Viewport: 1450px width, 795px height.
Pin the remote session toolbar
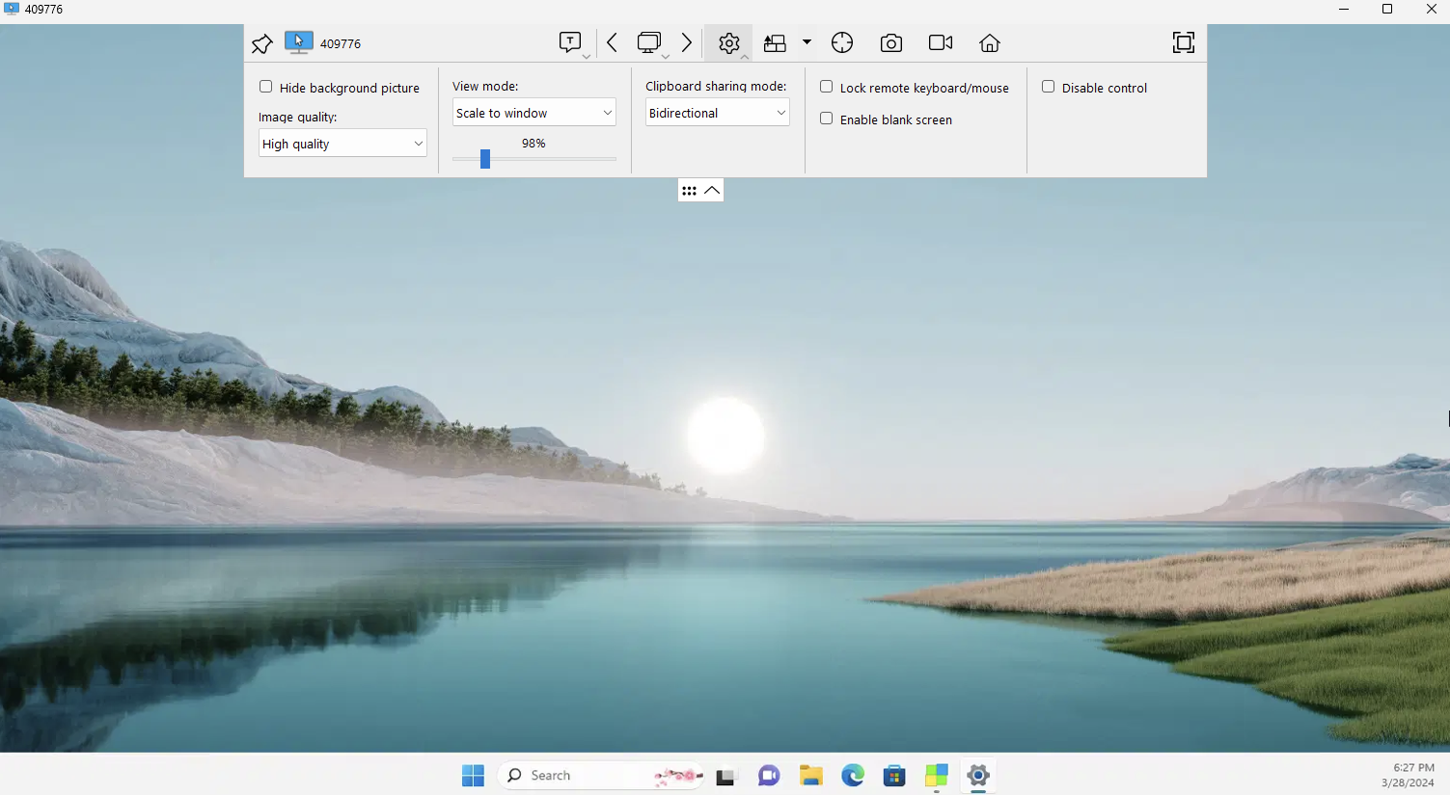click(x=261, y=43)
